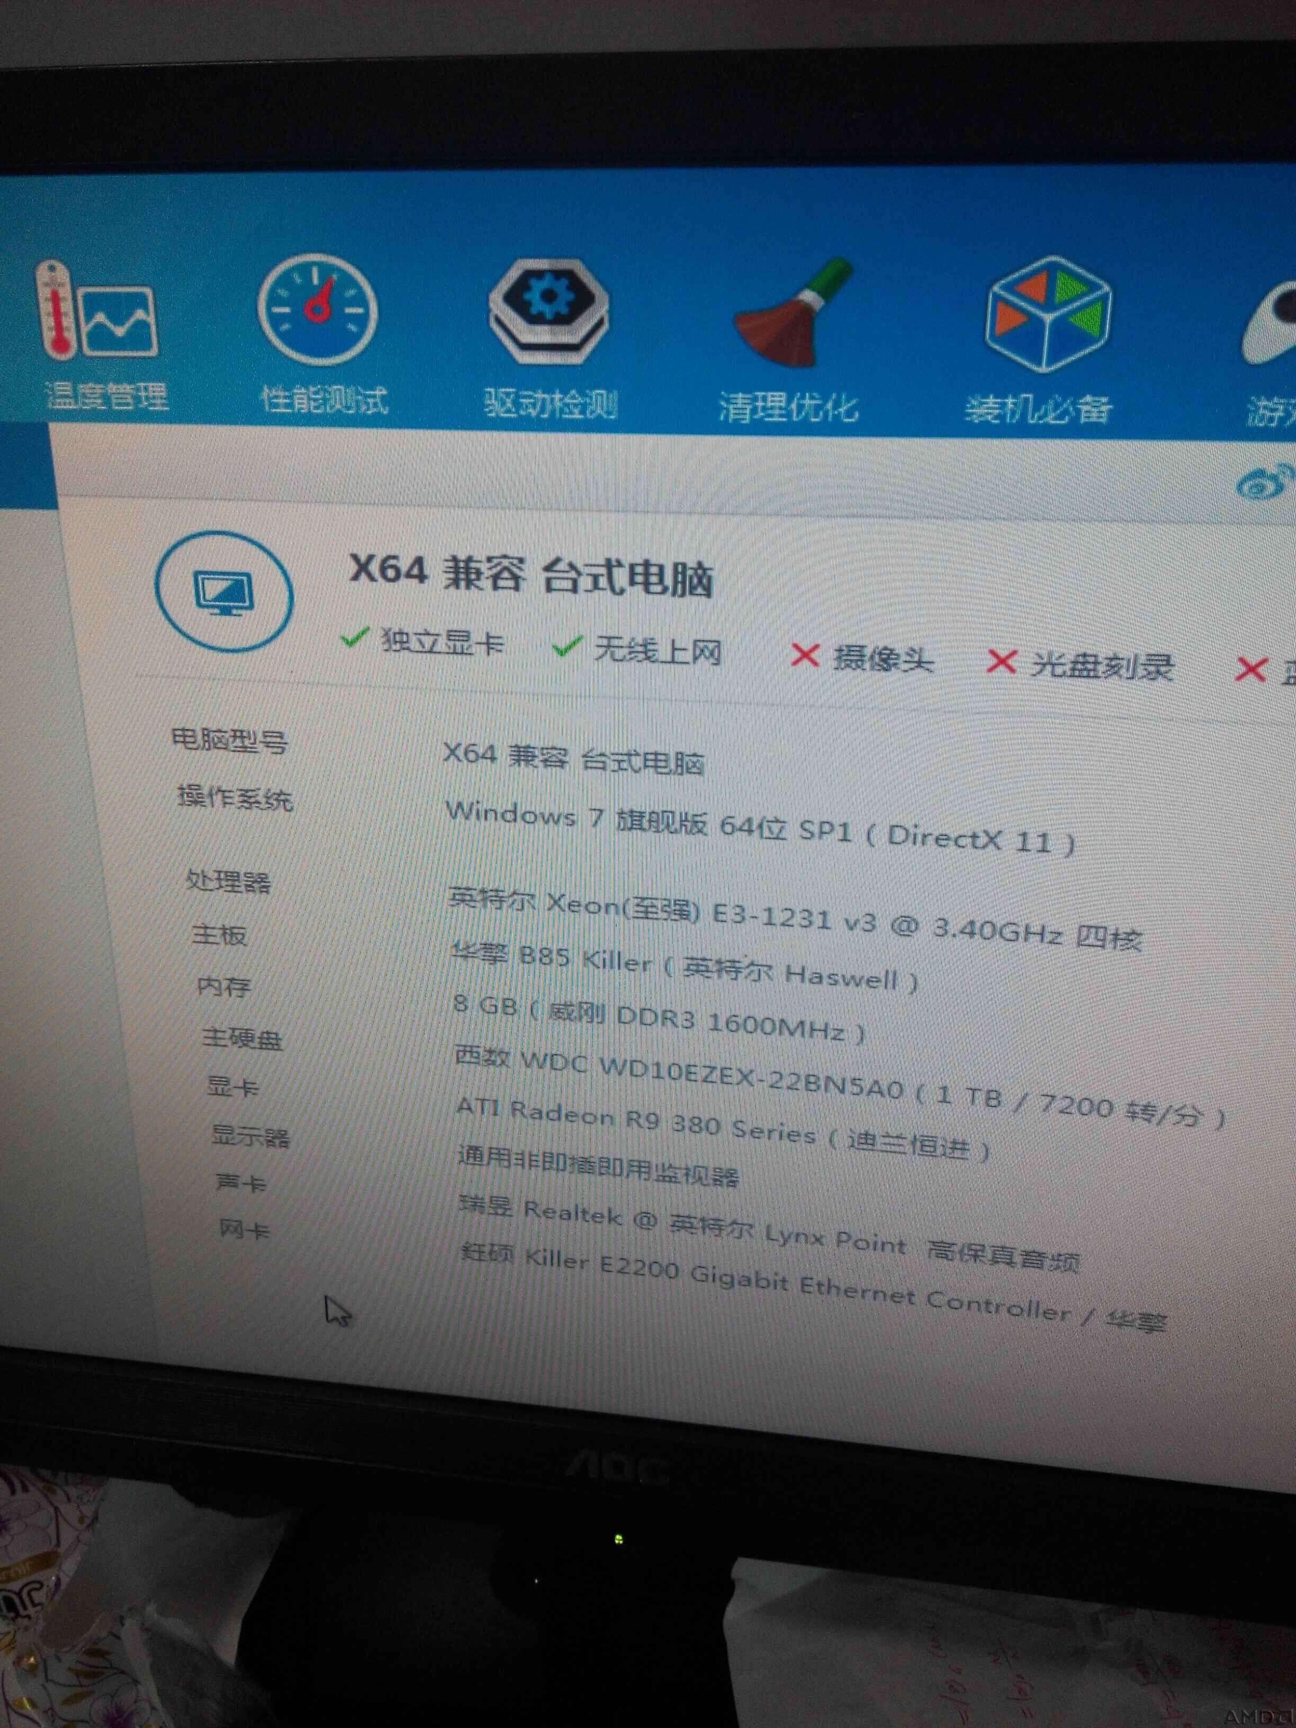Click the 8 GB DDR3 1600MHz value
1296x1728 pixels.
[659, 1020]
